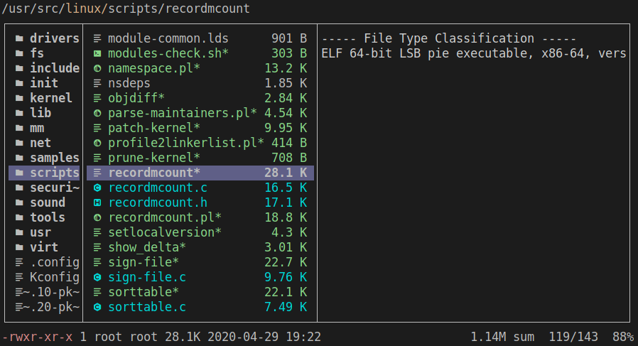The height and width of the screenshot is (346, 638).
Task: Click the C file icon beside recordmcount.c
Action: pyautogui.click(x=97, y=188)
